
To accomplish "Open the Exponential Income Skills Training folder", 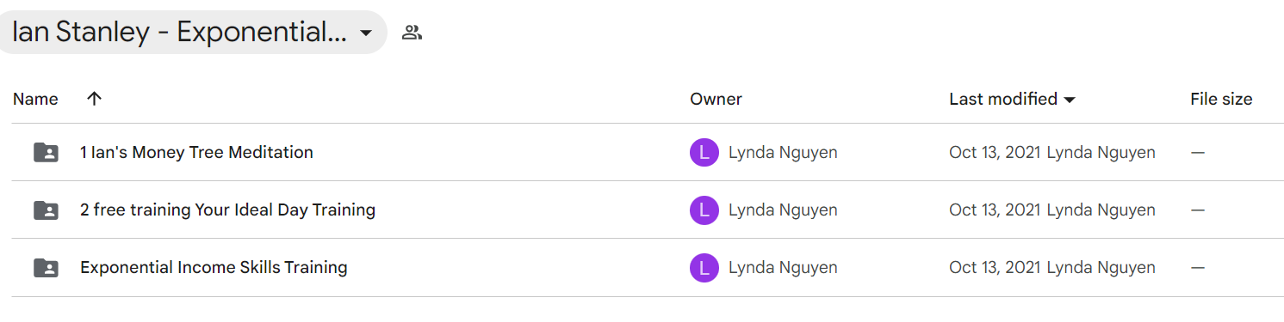I will pos(214,267).
